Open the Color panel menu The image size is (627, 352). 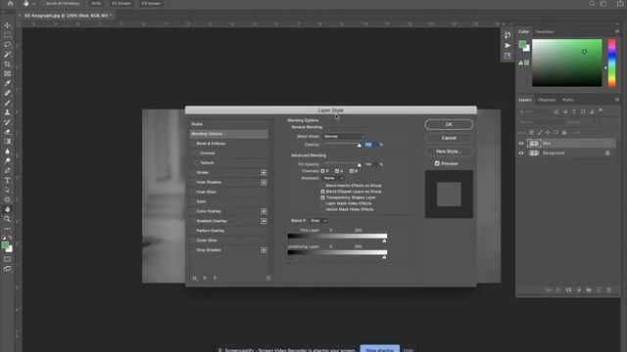pos(617,31)
